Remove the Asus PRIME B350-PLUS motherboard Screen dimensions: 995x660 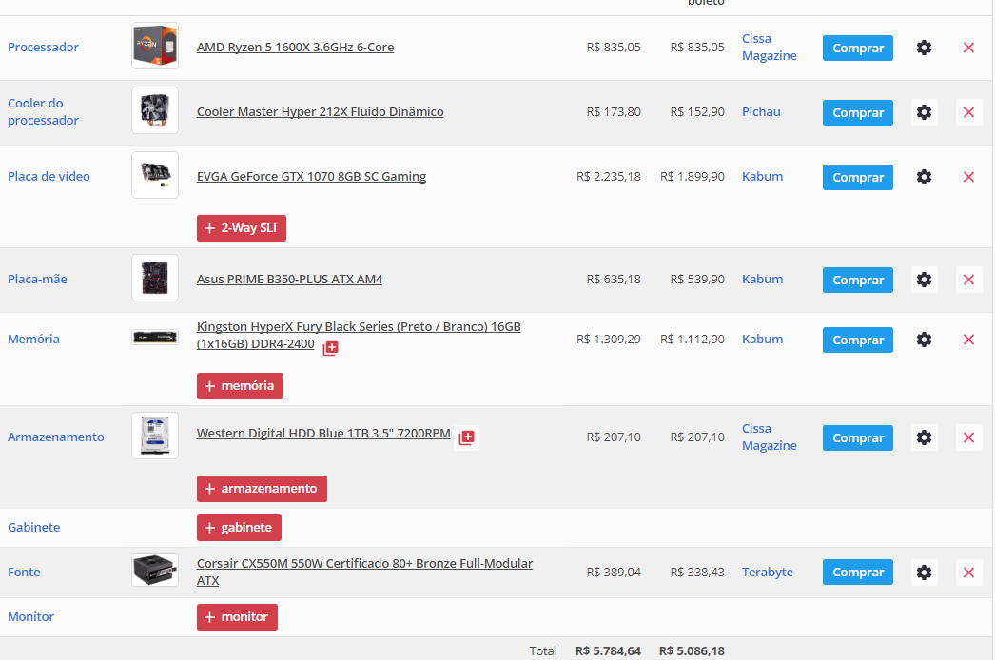click(968, 280)
